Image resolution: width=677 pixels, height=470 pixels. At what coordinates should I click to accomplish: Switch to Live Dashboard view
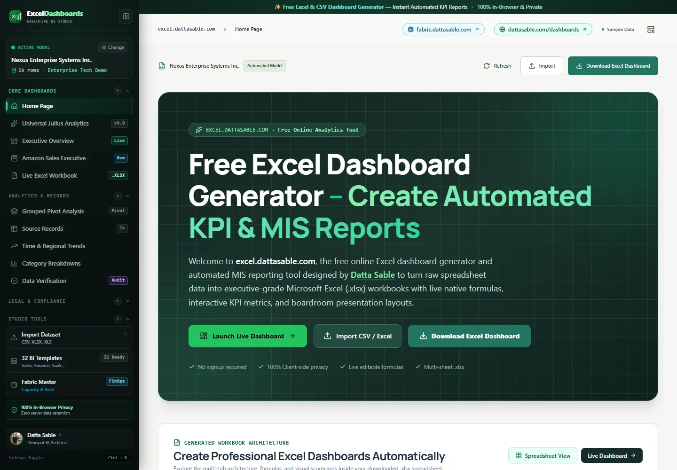click(612, 455)
